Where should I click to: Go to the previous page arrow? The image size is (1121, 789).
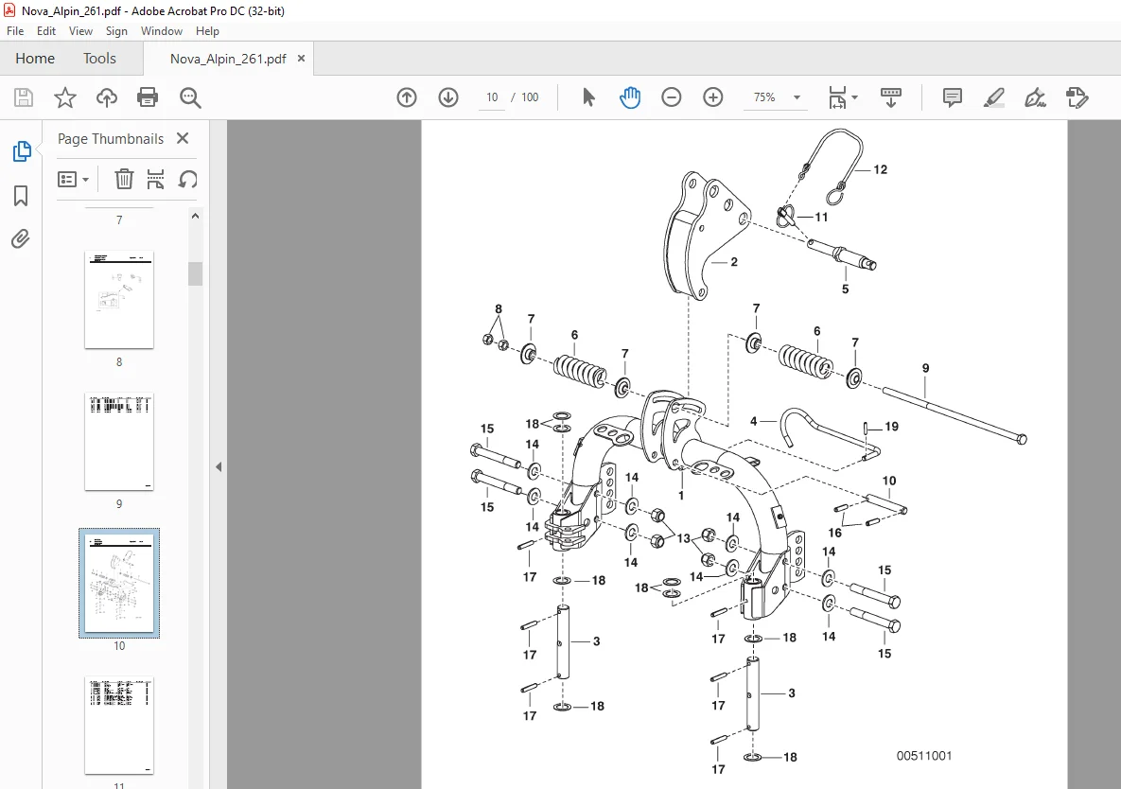[x=407, y=97]
